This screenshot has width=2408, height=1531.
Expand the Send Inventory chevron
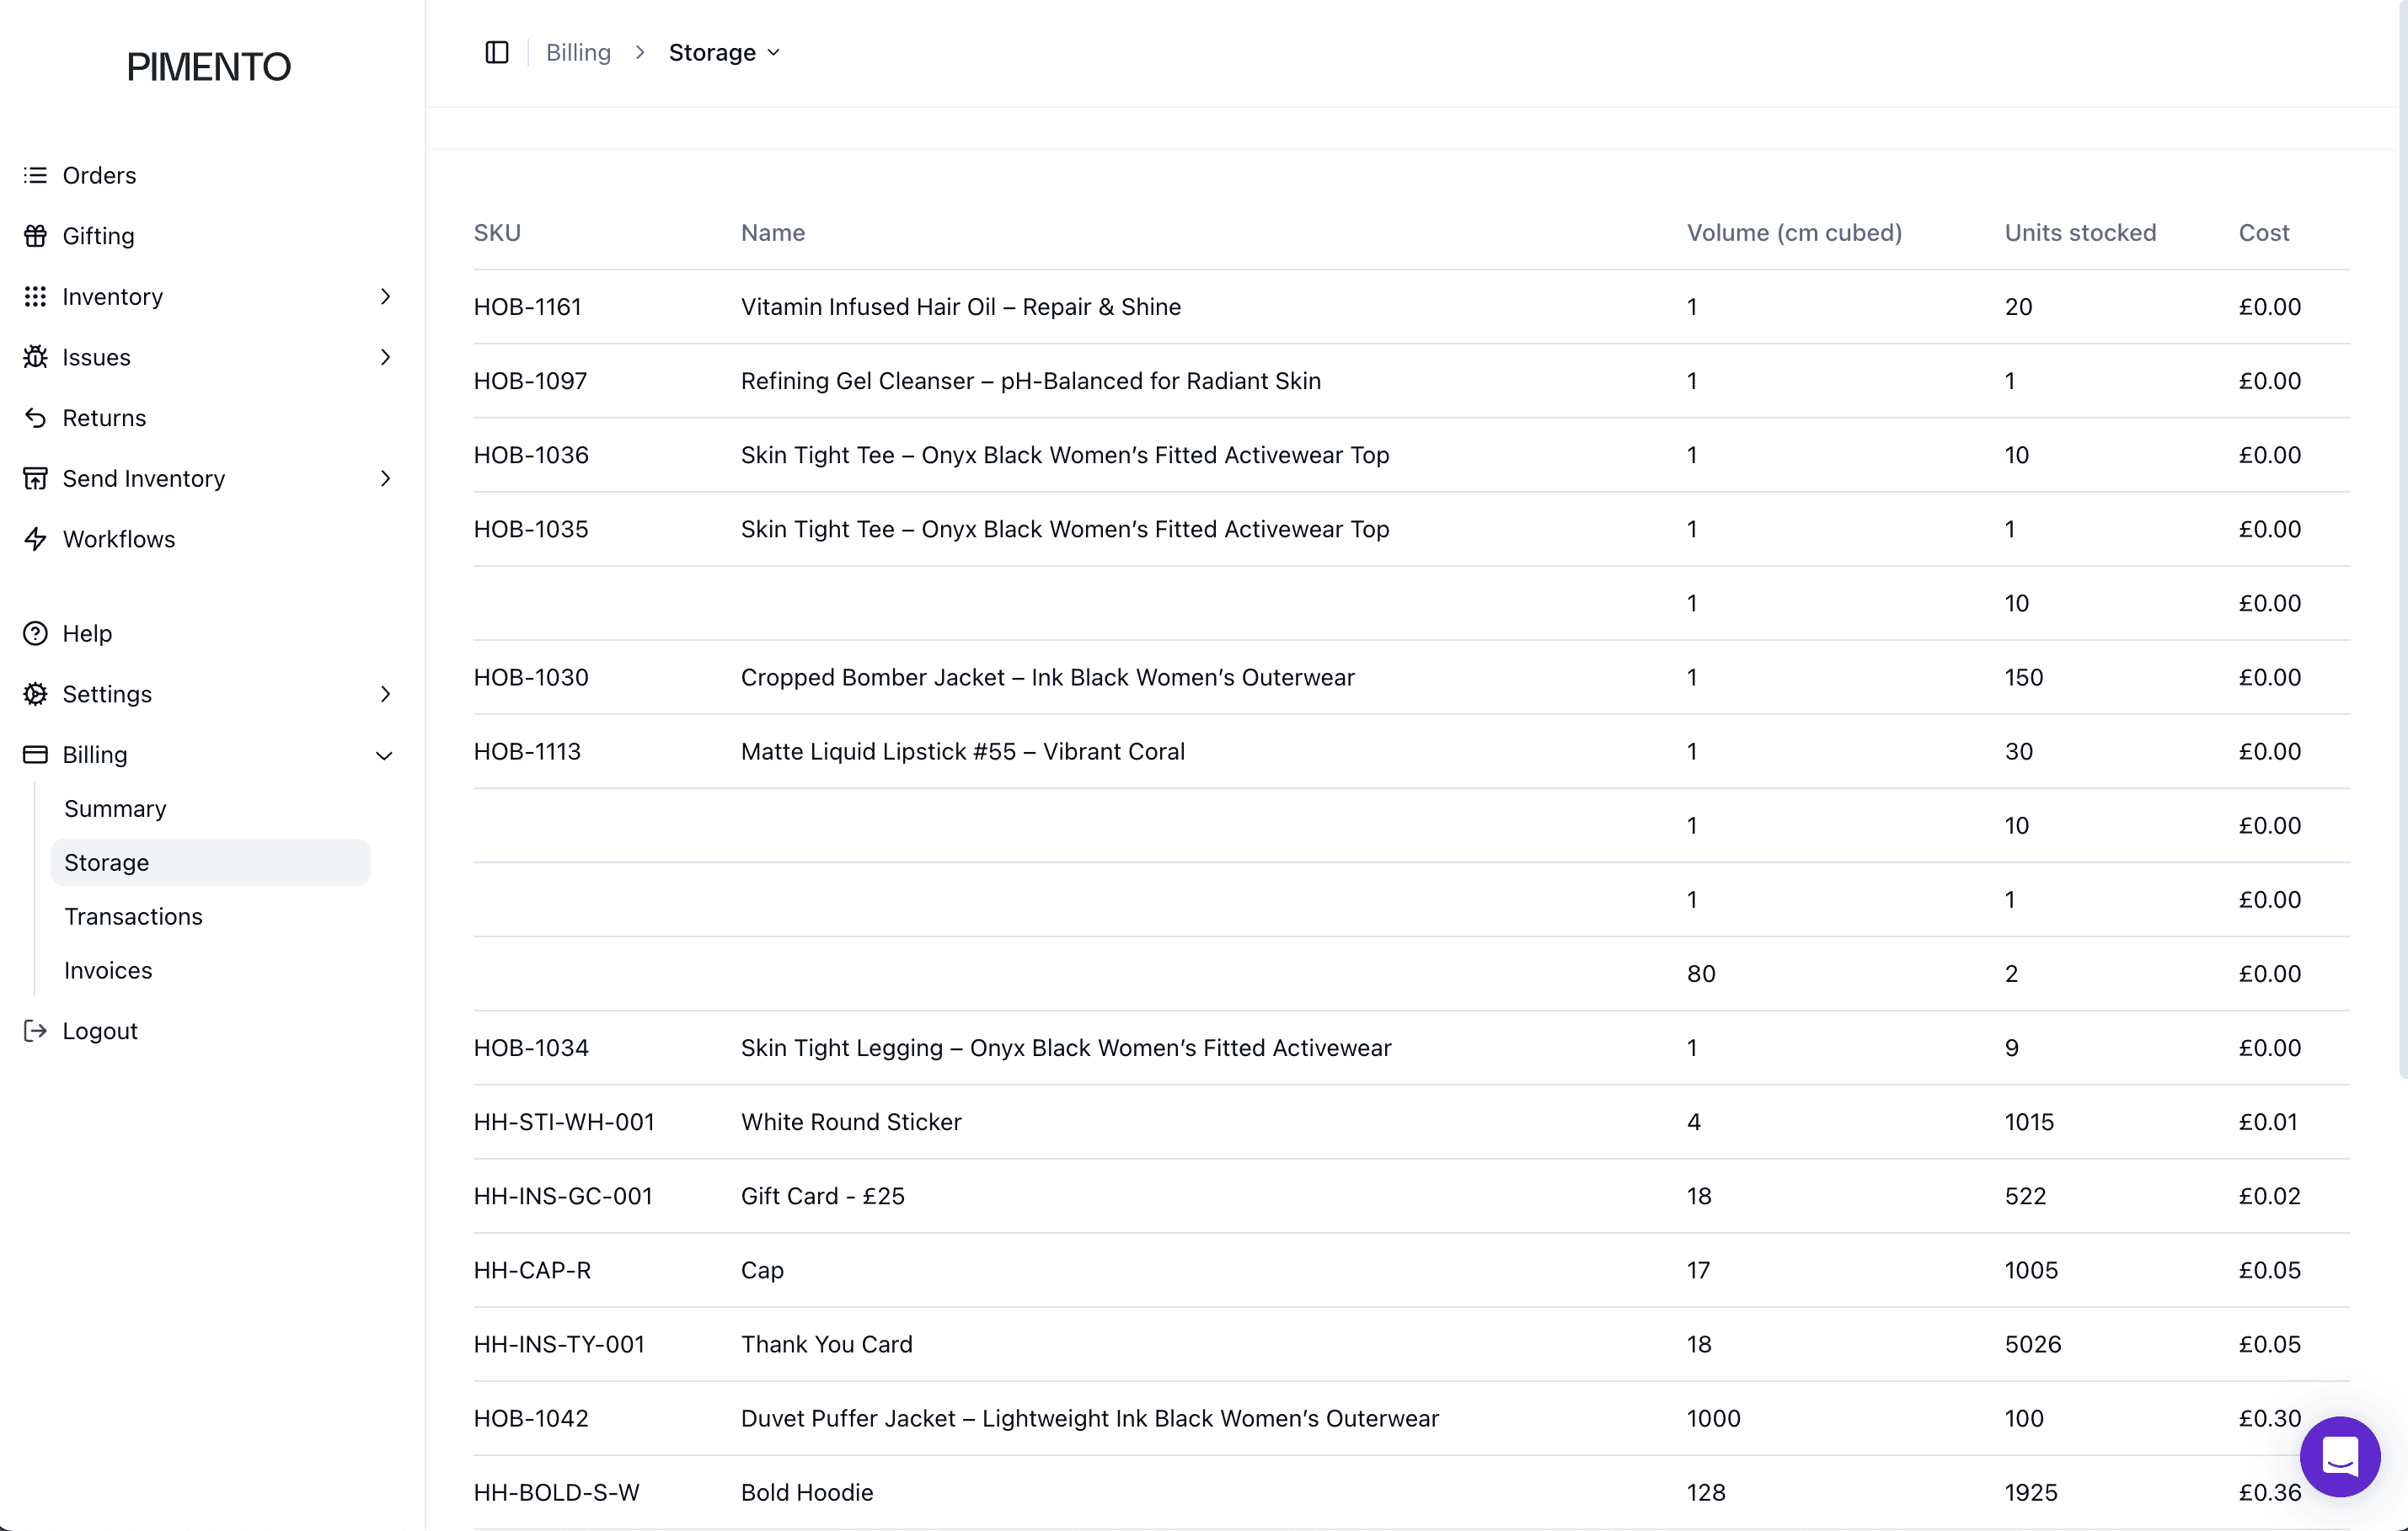click(385, 478)
